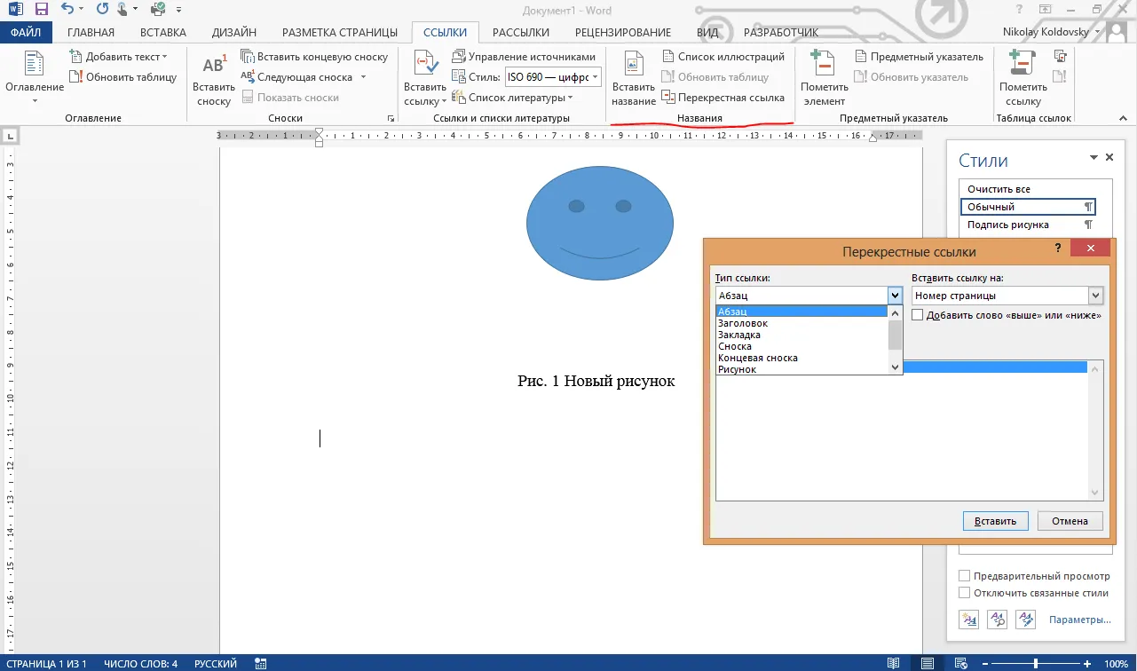This screenshot has width=1137, height=671.
Task: Check the Предварительный просмотр option
Action: pos(965,576)
